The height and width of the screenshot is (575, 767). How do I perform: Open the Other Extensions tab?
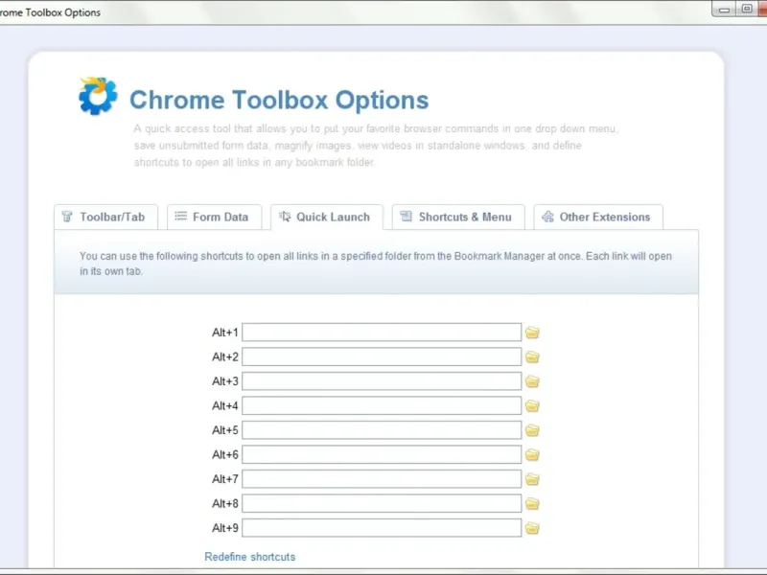click(598, 217)
